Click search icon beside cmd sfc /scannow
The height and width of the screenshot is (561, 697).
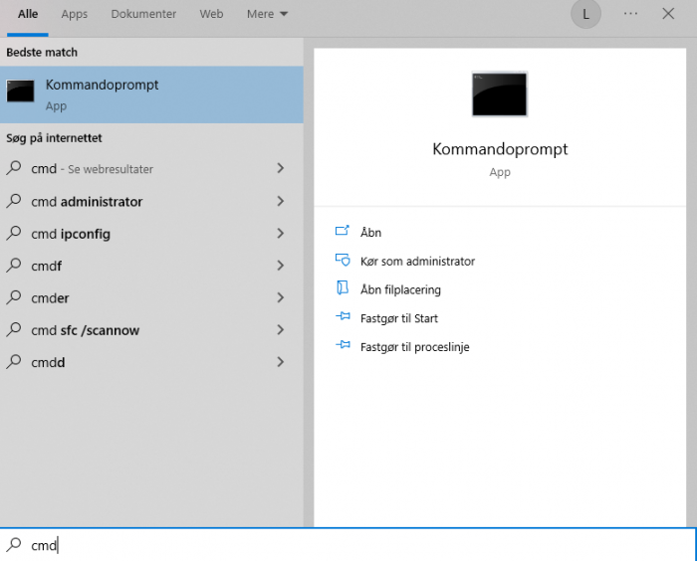tap(14, 329)
